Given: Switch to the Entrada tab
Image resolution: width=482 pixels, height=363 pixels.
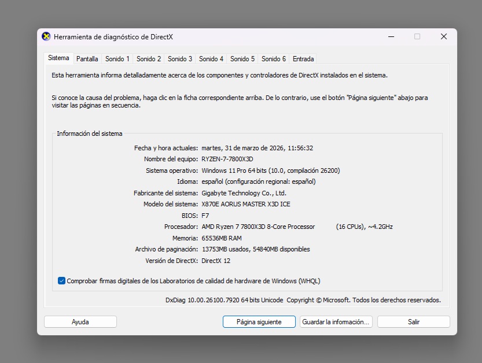Looking at the screenshot, I should (x=301, y=58).
